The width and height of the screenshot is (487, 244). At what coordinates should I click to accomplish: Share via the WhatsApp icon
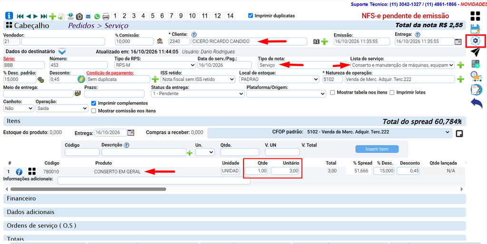97,16
